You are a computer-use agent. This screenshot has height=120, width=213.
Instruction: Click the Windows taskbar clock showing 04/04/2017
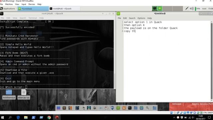[200, 118]
